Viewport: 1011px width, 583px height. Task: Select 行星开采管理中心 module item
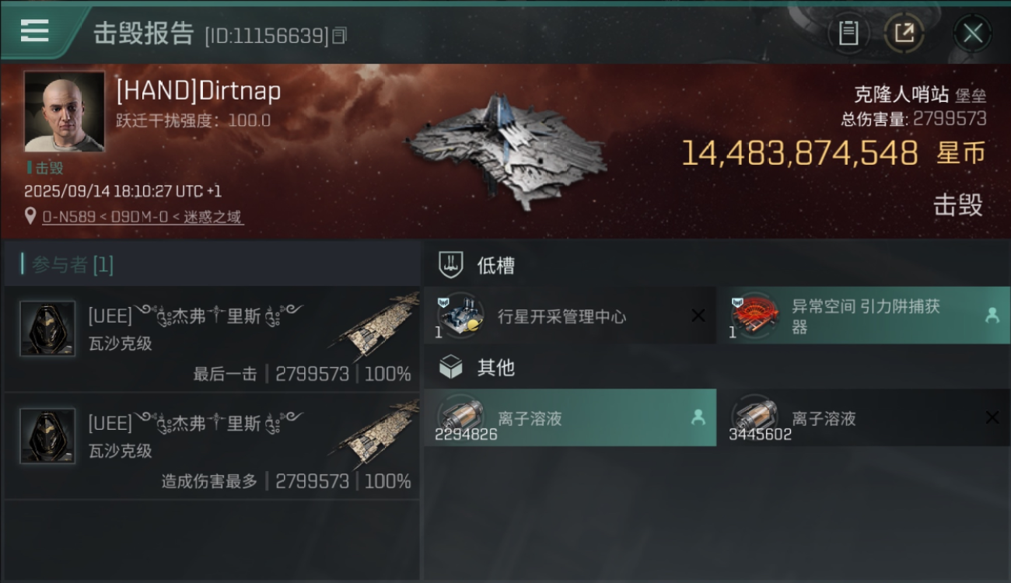click(569, 316)
